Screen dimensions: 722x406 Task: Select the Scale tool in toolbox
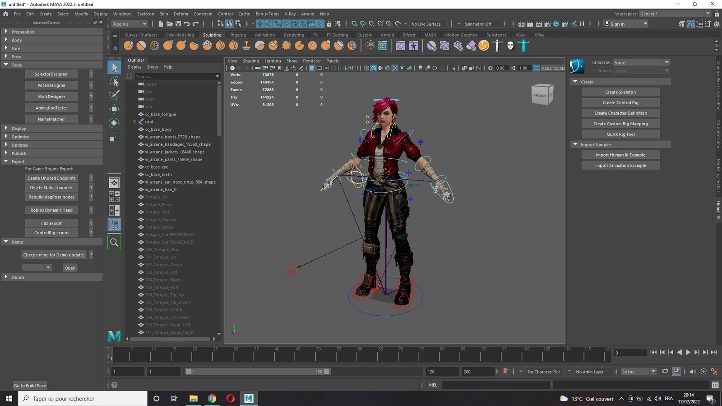tap(115, 137)
